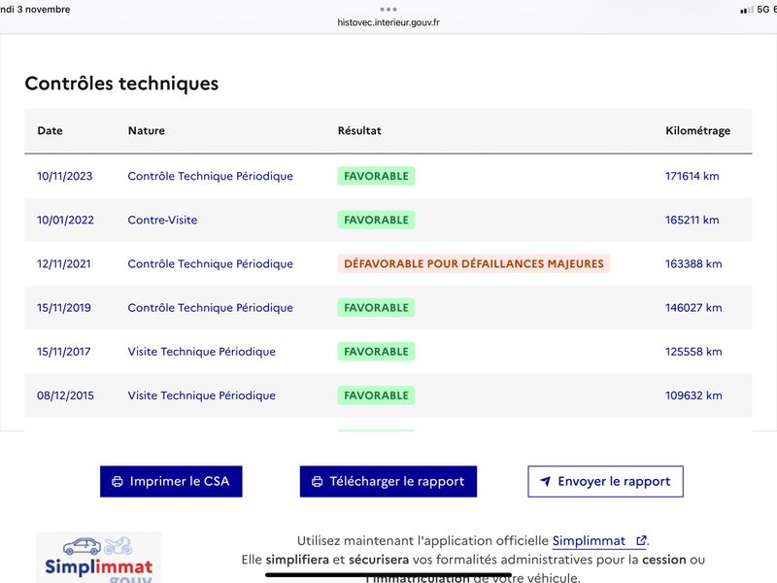The image size is (777, 583).
Task: Click the 165211 km mileage value
Action: coord(693,220)
